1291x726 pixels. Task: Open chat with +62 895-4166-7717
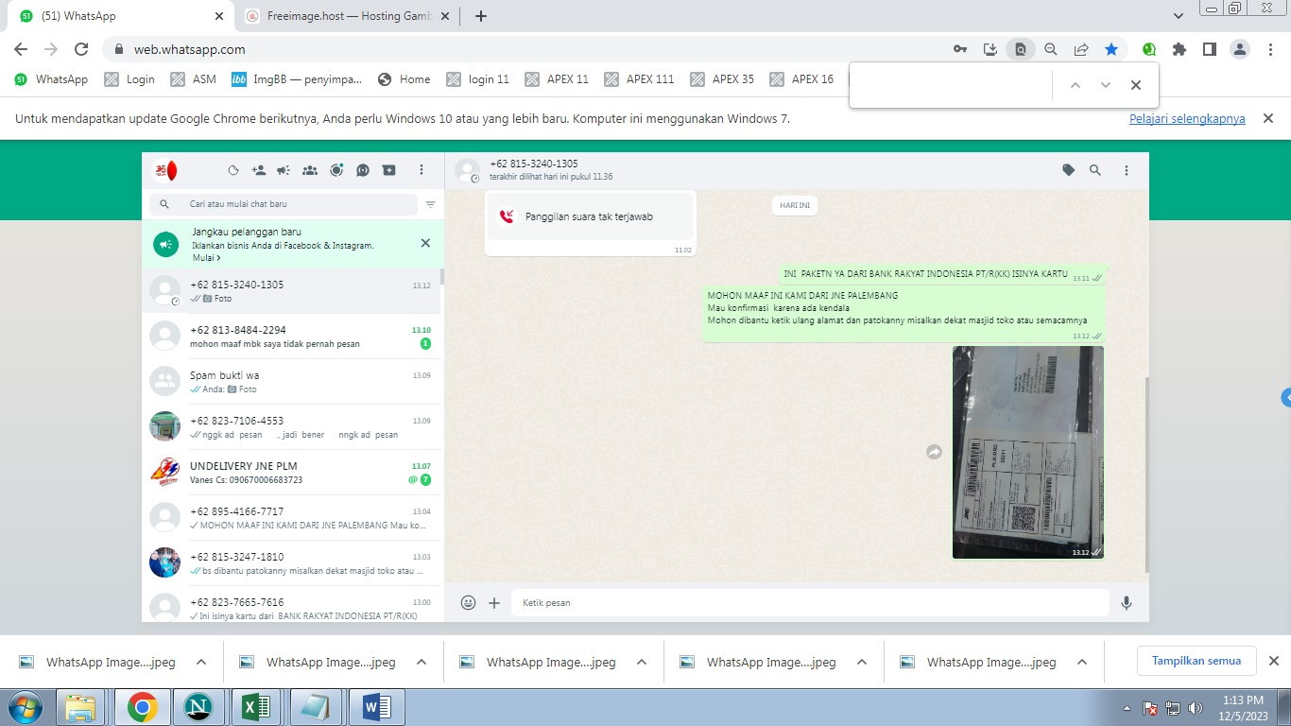point(291,518)
